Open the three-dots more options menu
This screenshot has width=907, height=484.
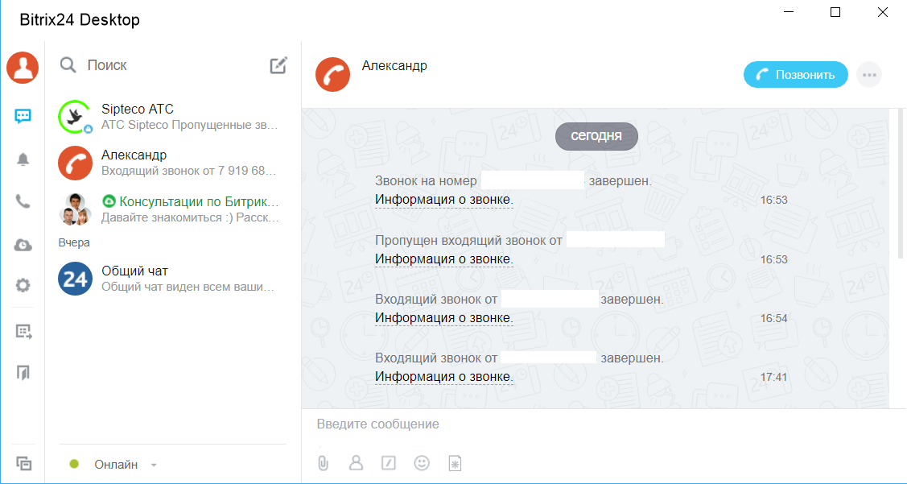(869, 75)
